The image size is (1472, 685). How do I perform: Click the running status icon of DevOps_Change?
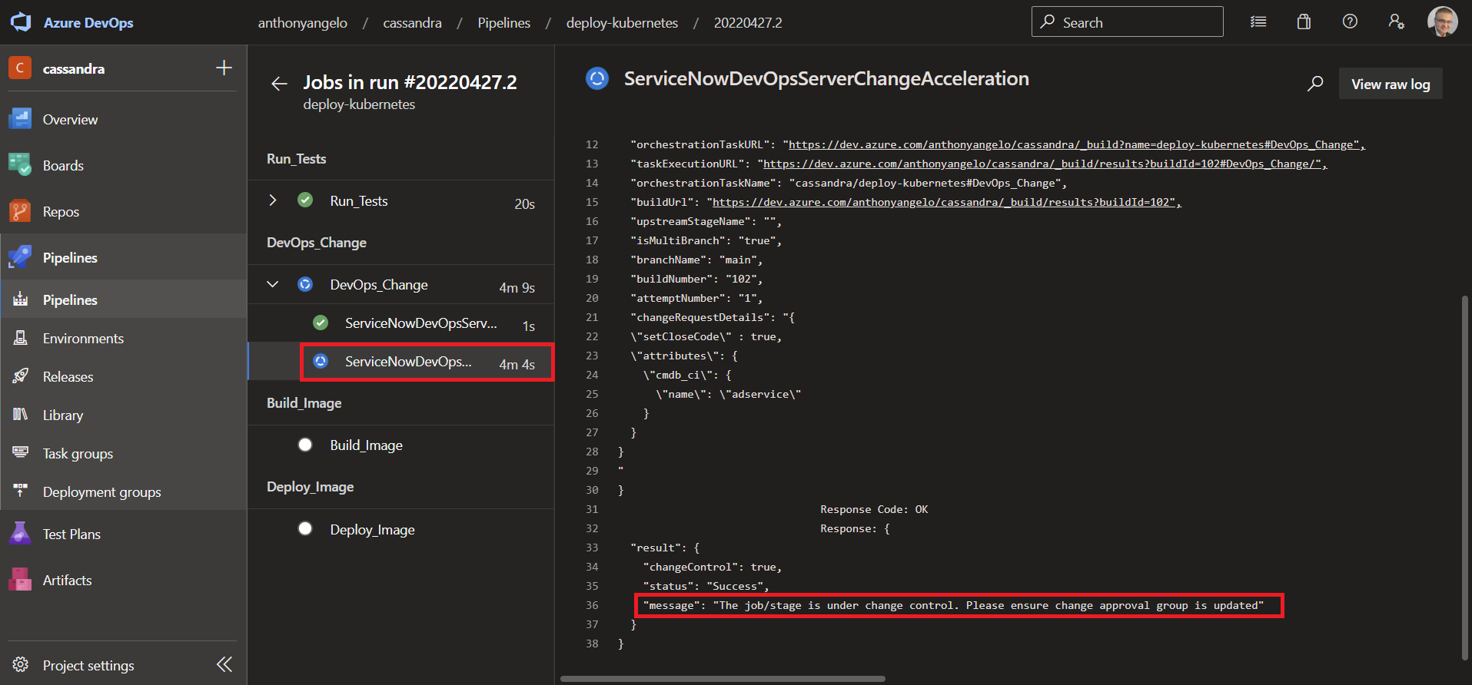(x=305, y=284)
